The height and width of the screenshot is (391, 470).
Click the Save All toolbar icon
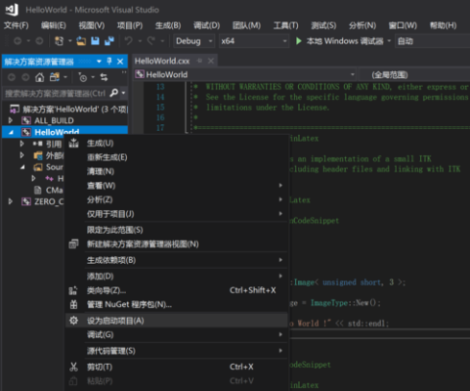109,41
